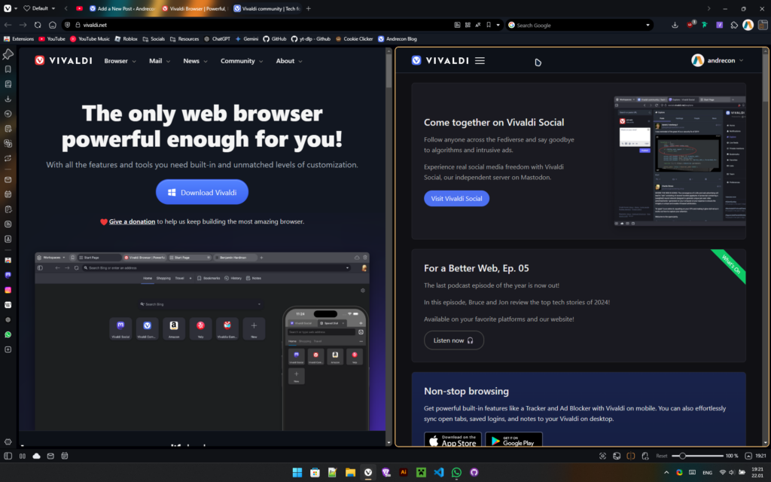Image resolution: width=771 pixels, height=482 pixels.
Task: Open the Resources bookmark folder
Action: pos(184,39)
